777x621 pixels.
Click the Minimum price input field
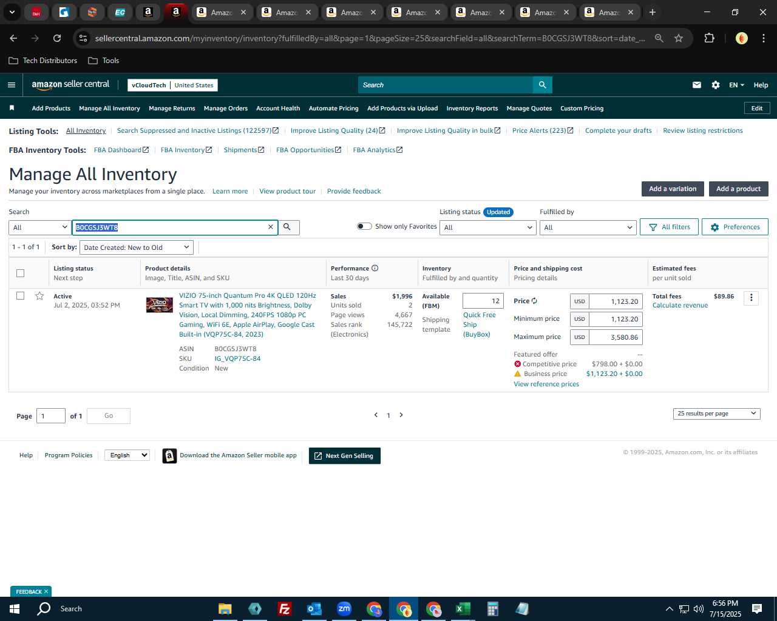(x=616, y=319)
